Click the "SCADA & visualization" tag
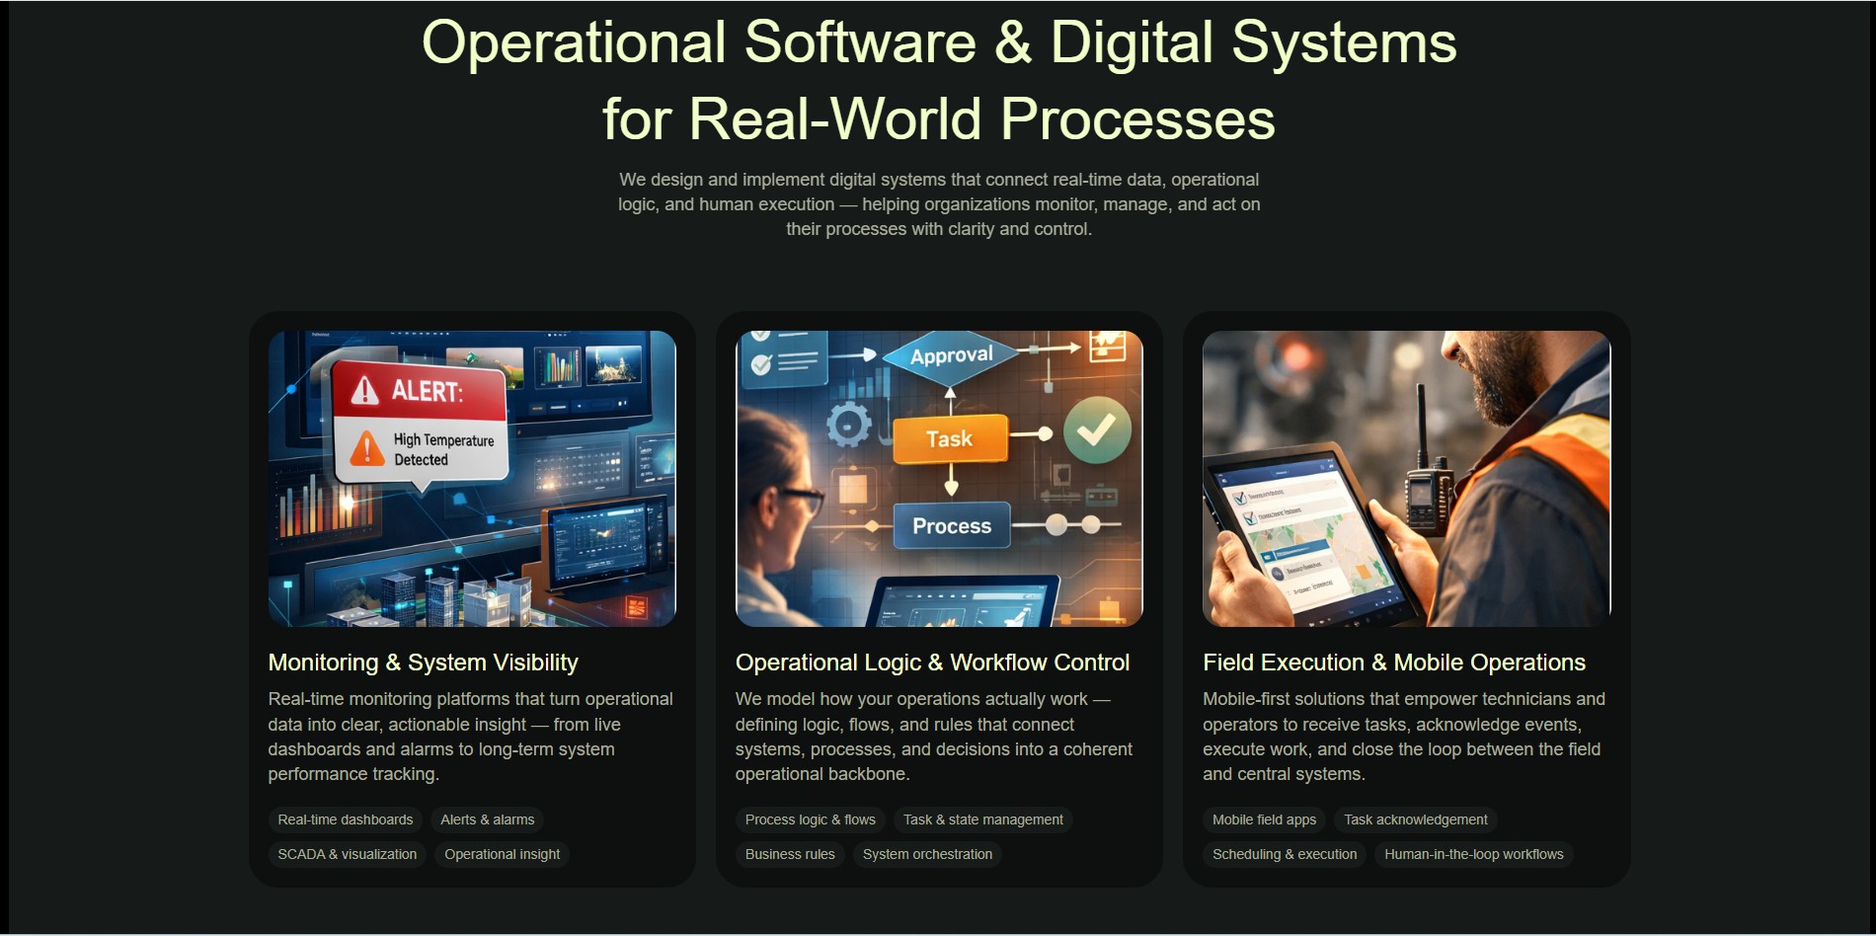 tap(347, 854)
